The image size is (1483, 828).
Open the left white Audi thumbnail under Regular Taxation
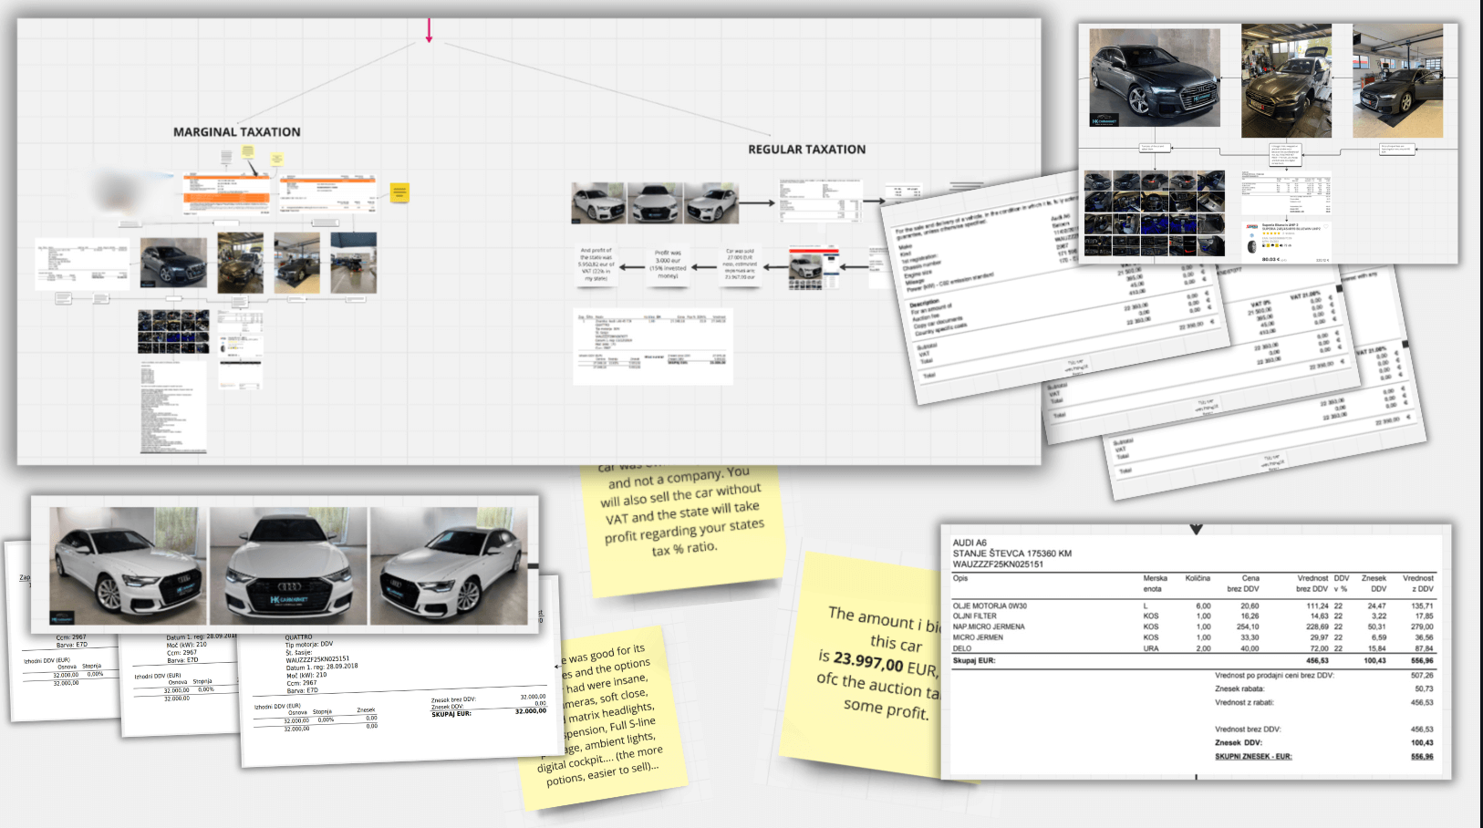pos(598,203)
